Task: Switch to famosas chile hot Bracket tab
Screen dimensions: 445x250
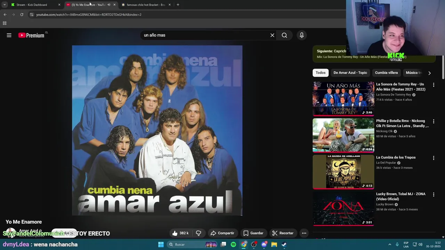Action: coord(146,5)
